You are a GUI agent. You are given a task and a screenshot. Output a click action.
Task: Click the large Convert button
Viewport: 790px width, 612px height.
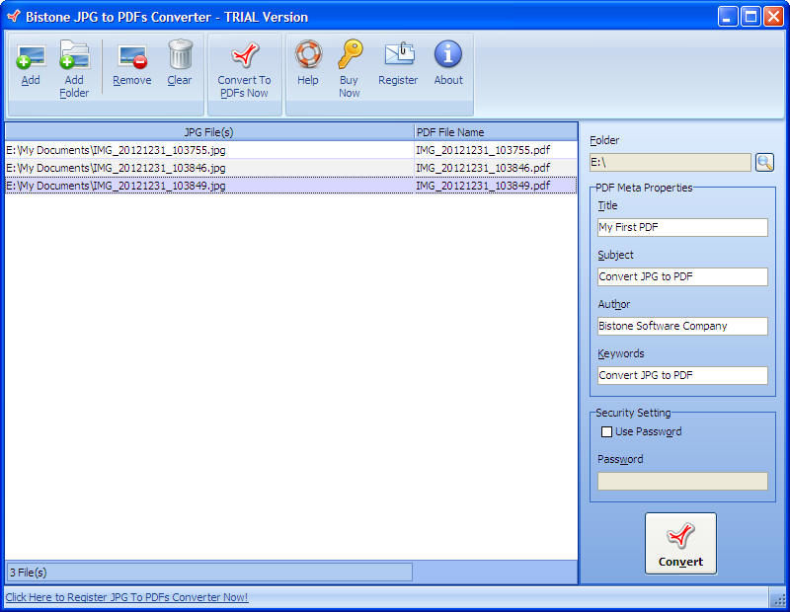click(x=680, y=544)
